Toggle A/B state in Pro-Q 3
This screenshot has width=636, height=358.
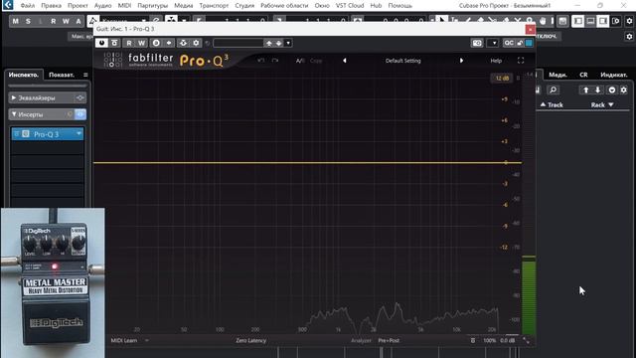(x=300, y=61)
